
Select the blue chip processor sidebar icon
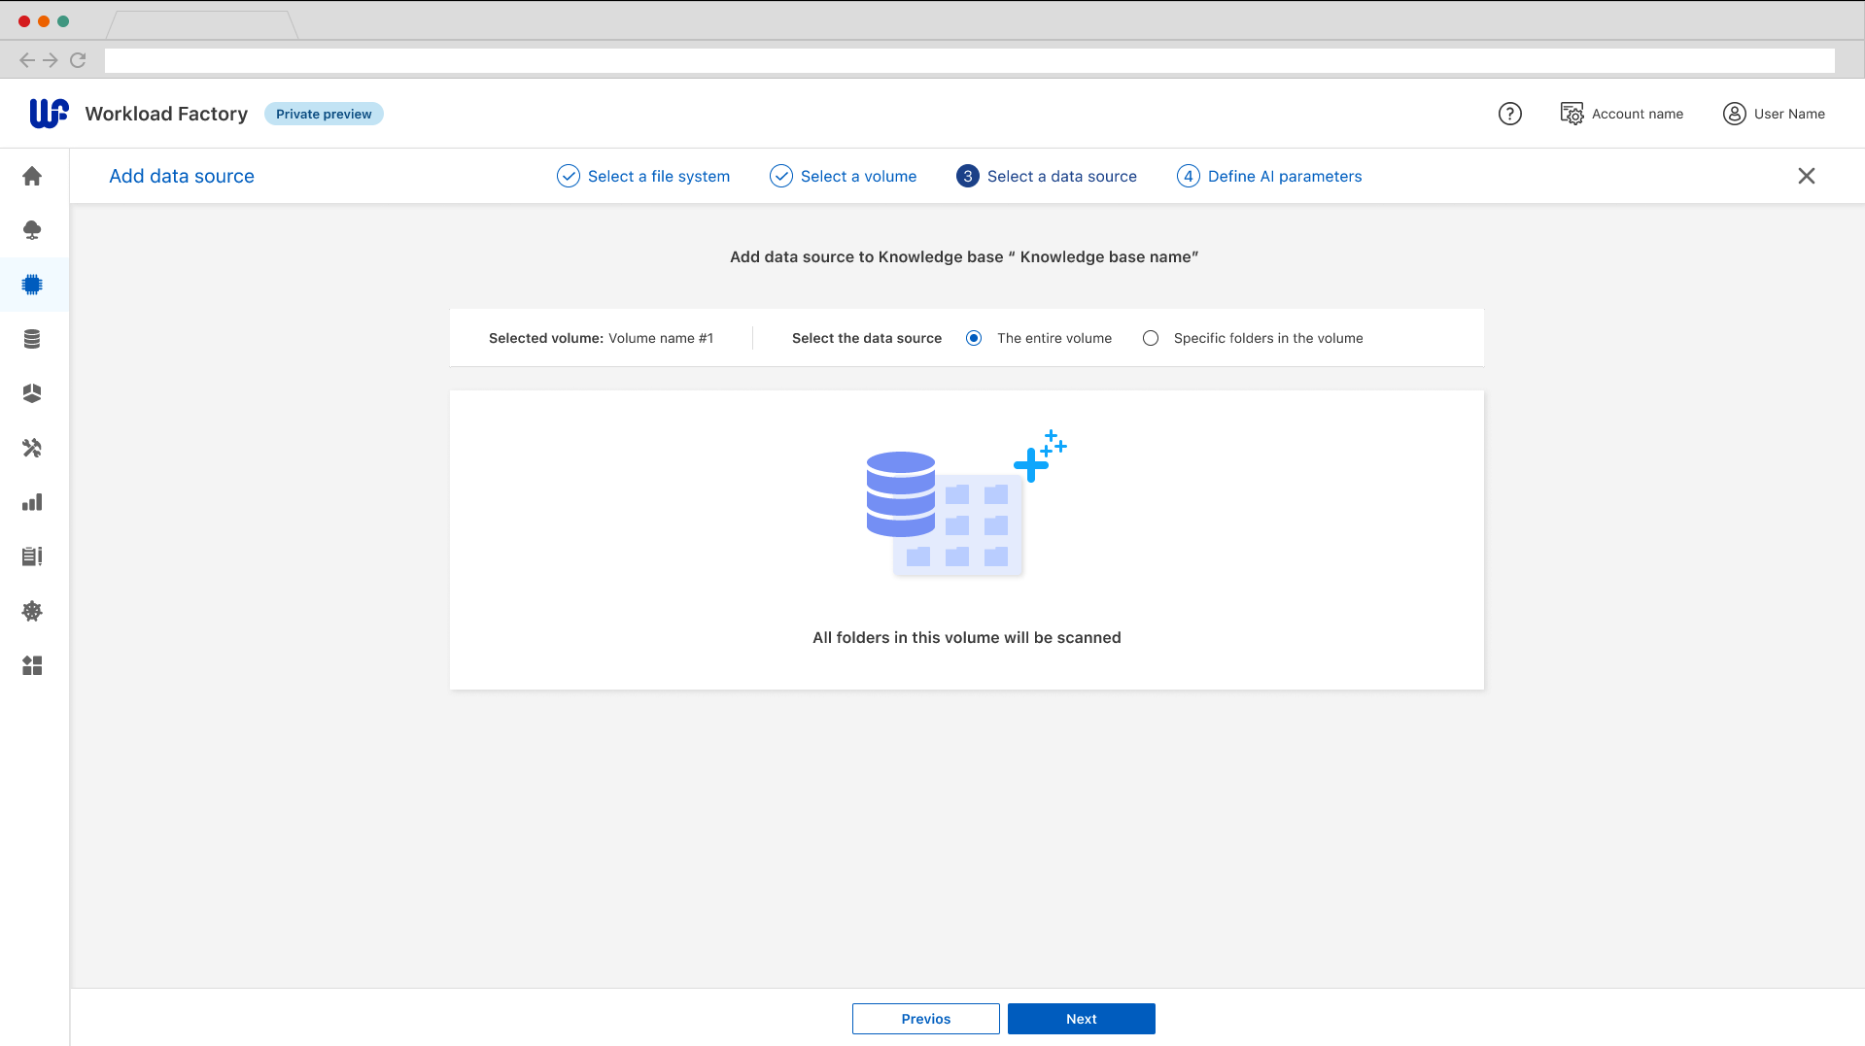coord(32,285)
